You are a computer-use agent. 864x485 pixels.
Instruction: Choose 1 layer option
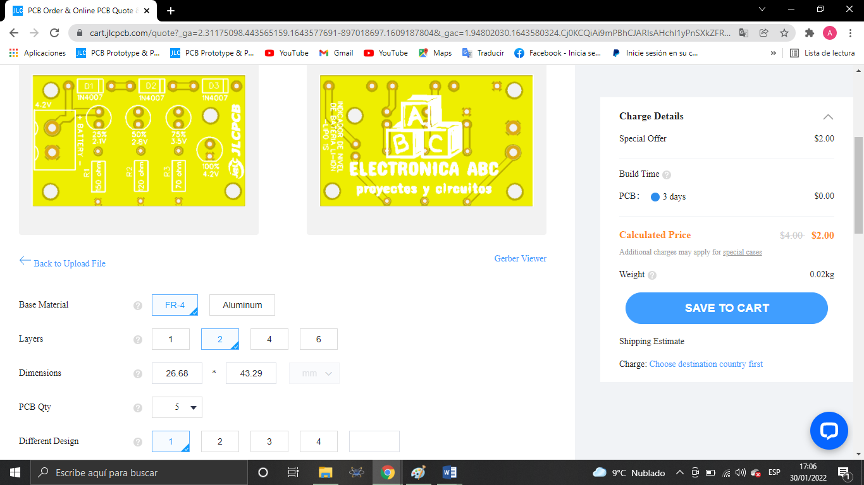[x=171, y=339]
